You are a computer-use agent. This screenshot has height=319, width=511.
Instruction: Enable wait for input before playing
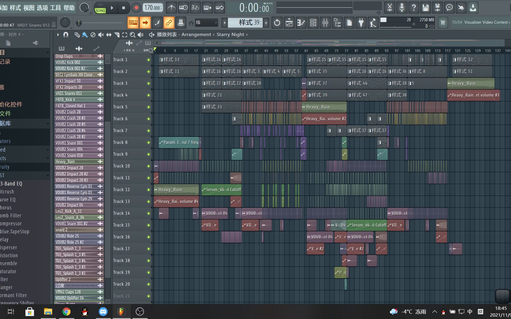[183, 8]
